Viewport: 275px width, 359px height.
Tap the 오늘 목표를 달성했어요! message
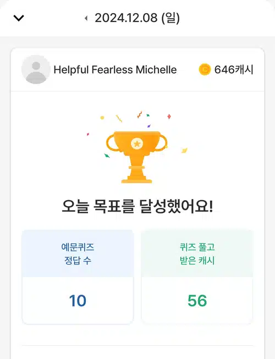tap(137, 207)
